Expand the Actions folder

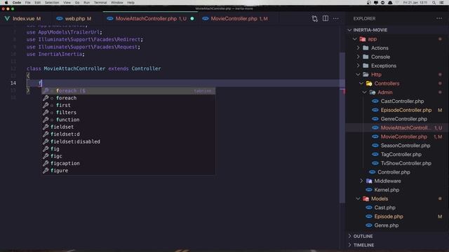(x=358, y=48)
